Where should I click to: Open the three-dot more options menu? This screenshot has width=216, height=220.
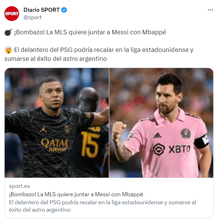[210, 10]
